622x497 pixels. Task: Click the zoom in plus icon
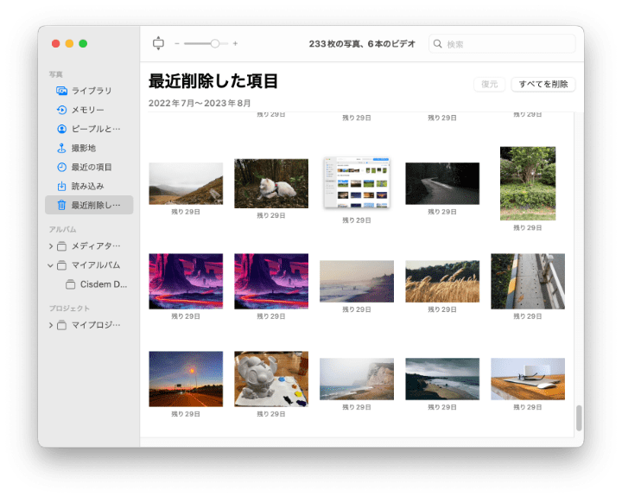coord(235,43)
